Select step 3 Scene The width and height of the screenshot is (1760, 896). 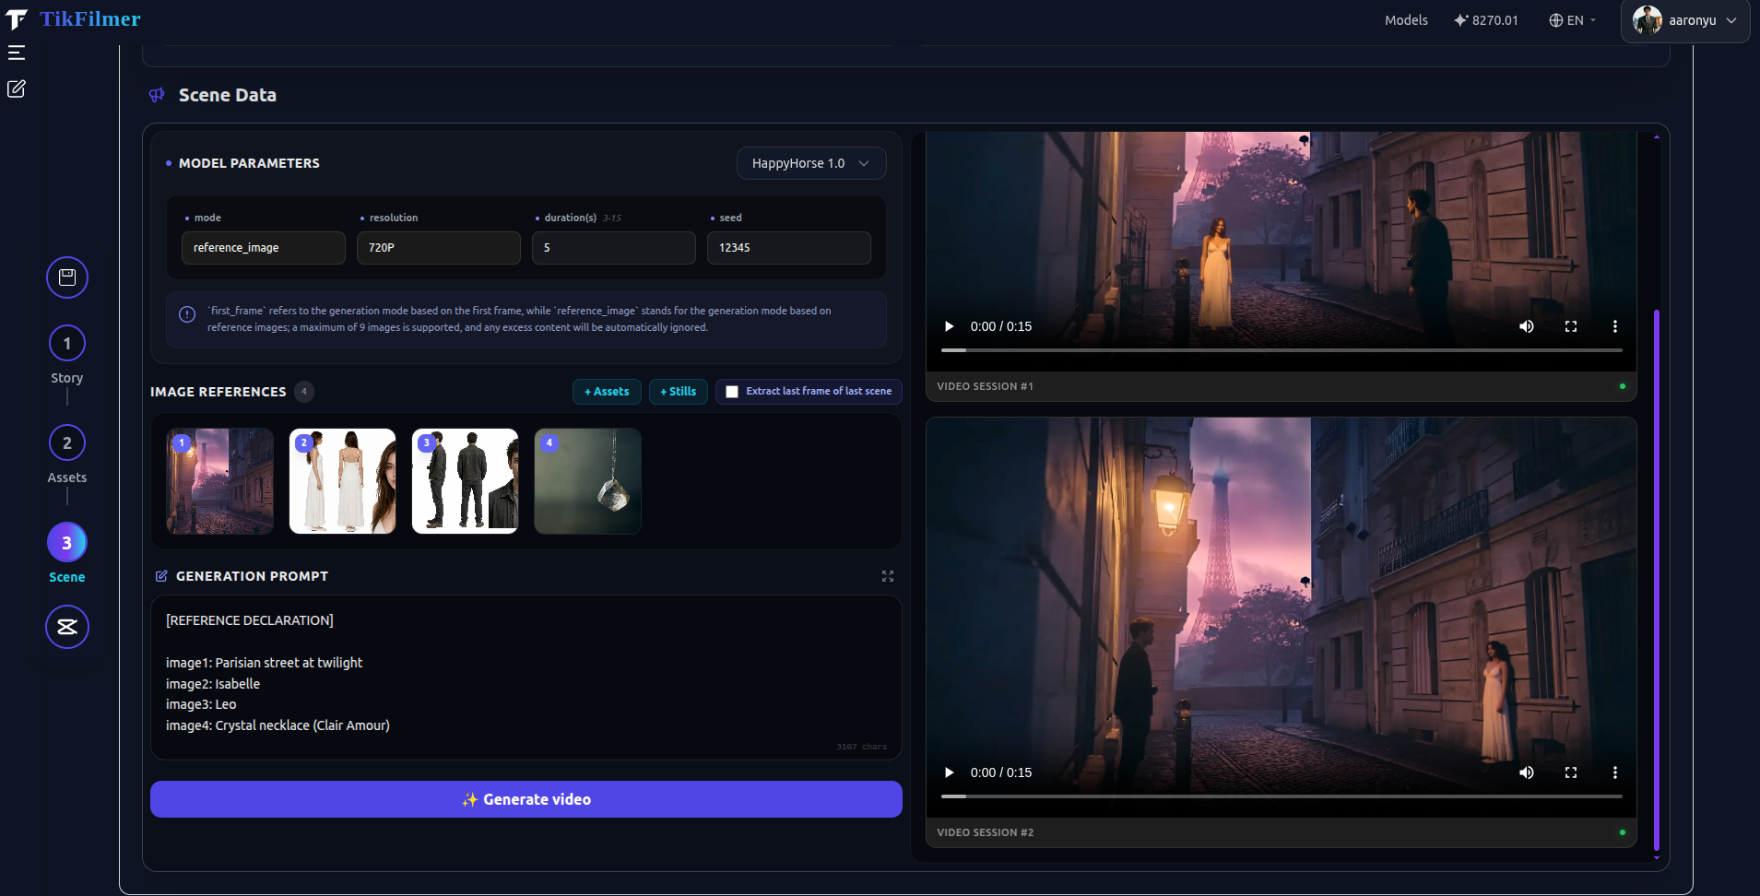[67, 543]
